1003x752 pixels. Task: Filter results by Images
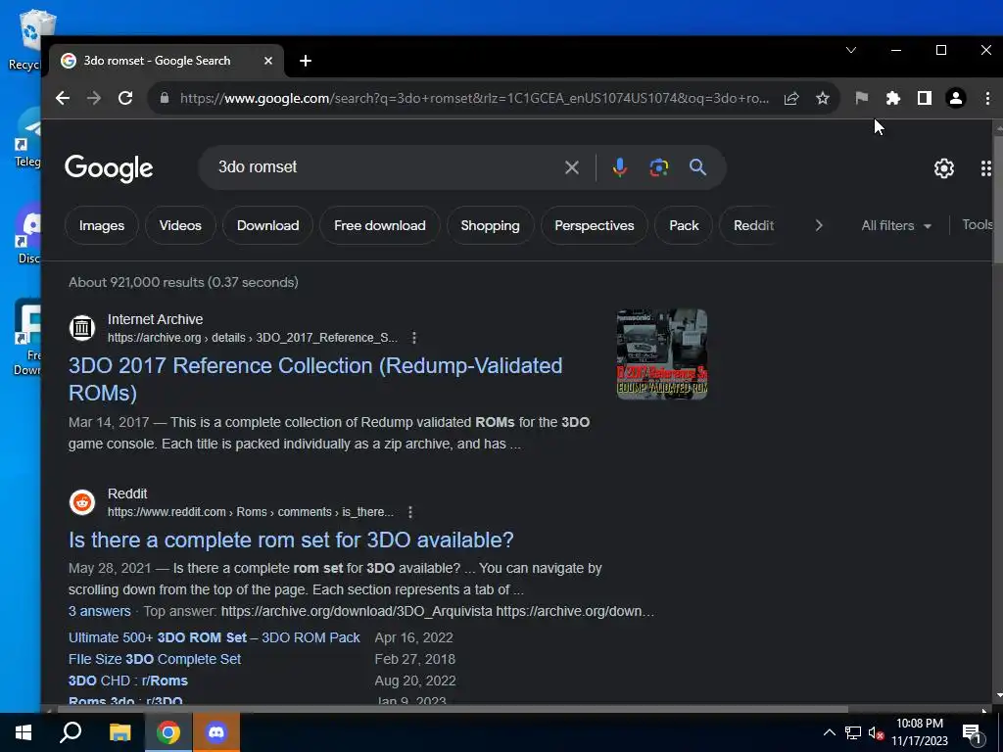pyautogui.click(x=102, y=225)
